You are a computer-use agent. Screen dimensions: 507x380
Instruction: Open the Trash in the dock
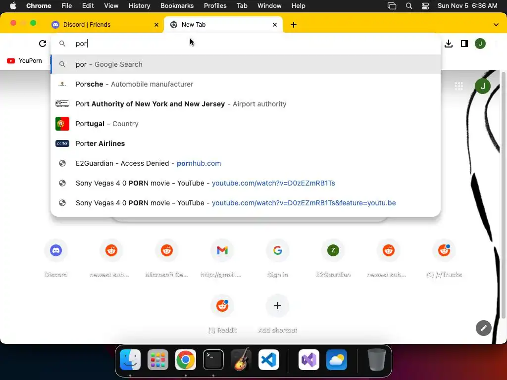376,360
